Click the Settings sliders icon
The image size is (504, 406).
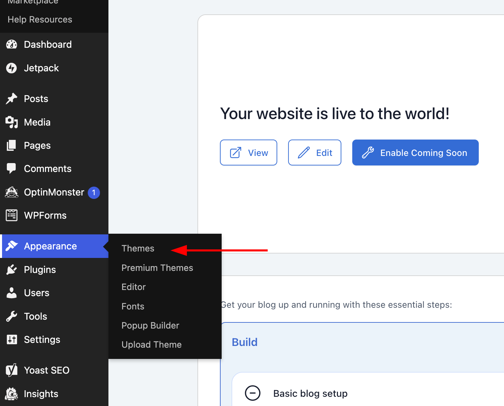(12, 339)
